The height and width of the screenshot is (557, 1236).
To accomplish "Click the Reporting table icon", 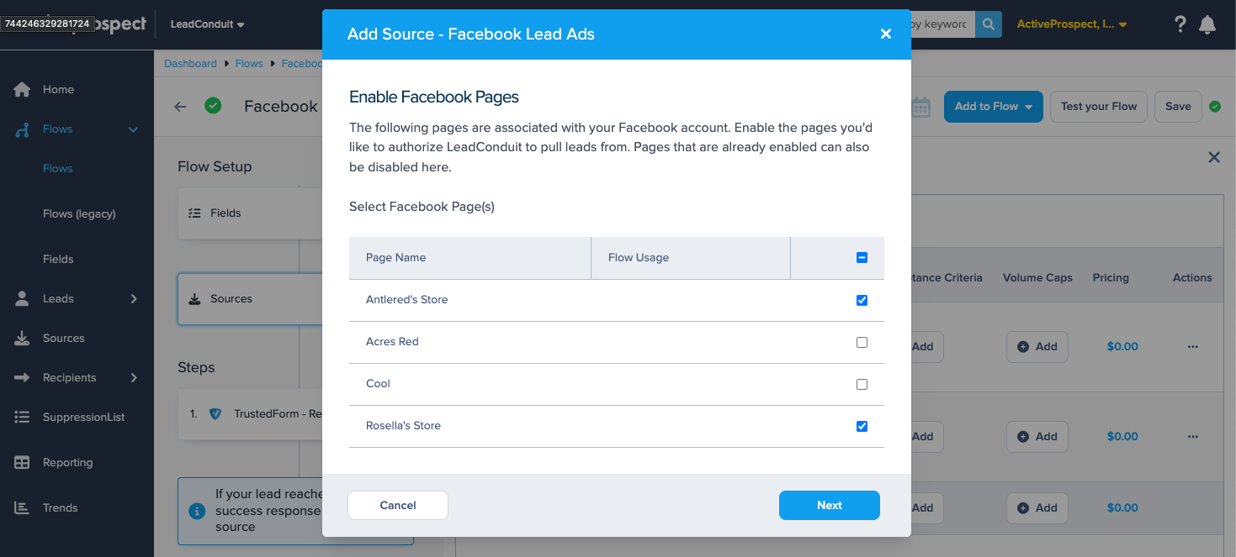I will [23, 463].
